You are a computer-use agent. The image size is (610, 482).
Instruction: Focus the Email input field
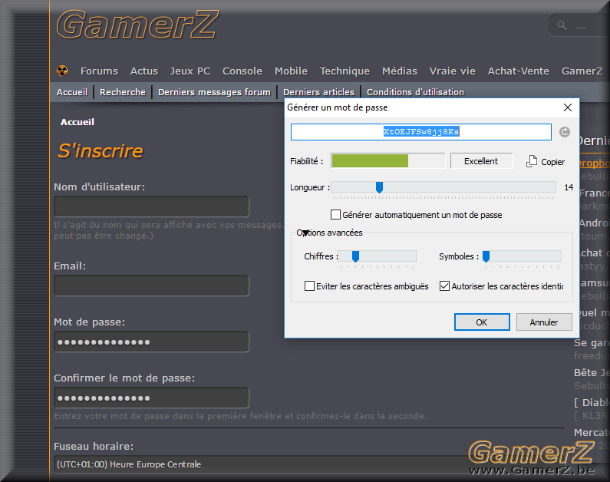(x=151, y=286)
